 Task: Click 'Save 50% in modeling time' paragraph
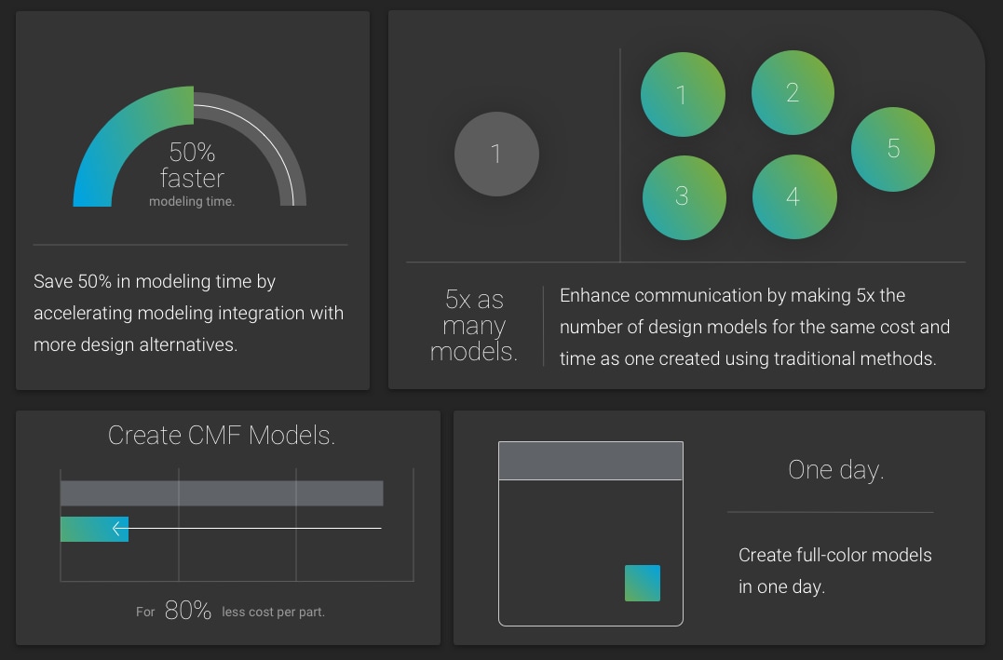[x=189, y=313]
